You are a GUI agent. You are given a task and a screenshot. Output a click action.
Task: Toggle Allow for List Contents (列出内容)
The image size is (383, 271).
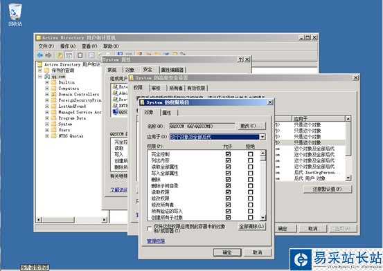coord(228,160)
